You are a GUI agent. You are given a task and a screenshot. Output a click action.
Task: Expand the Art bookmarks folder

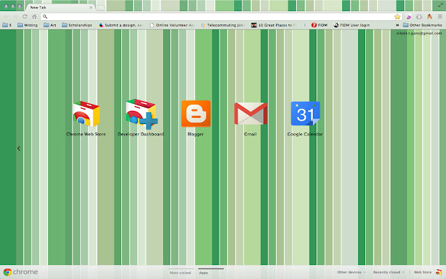(49, 25)
